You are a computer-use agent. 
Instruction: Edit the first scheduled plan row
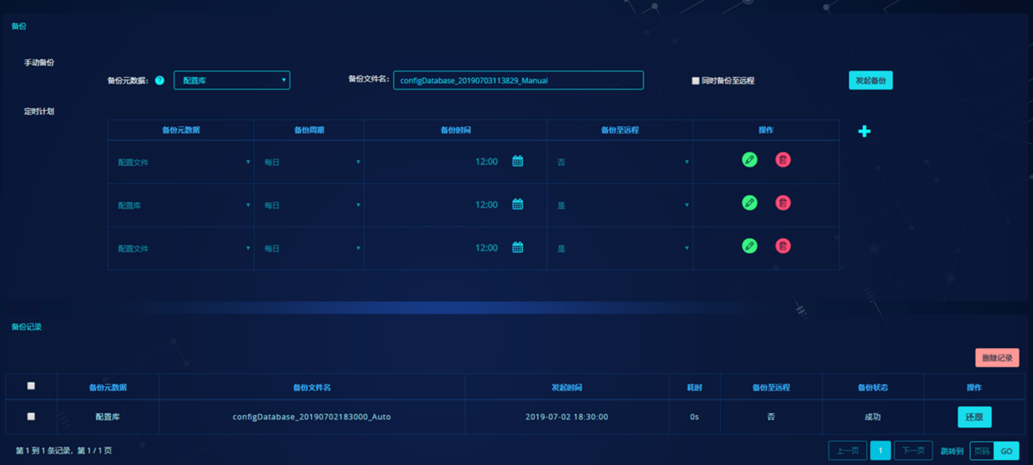coord(749,160)
